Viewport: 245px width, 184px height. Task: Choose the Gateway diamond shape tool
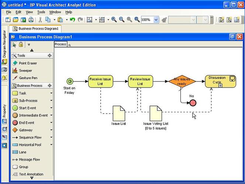[x=25, y=130]
